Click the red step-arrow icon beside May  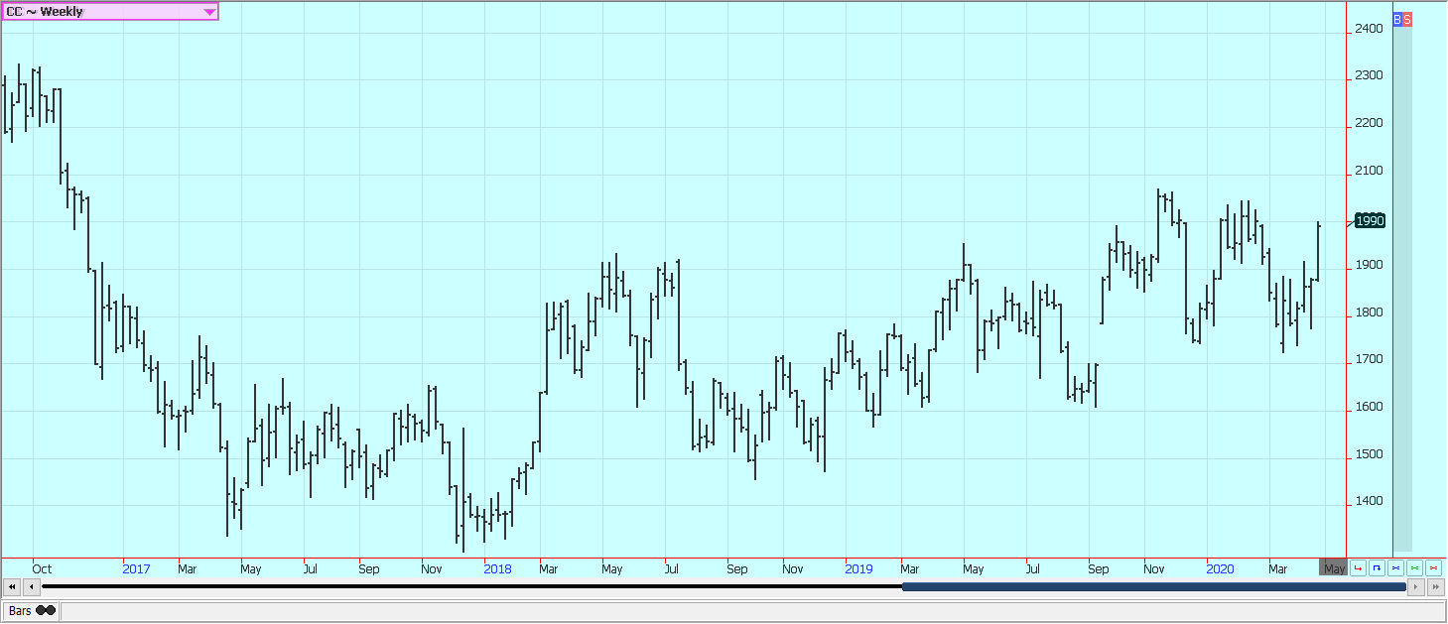click(1358, 568)
